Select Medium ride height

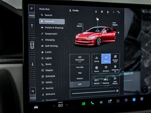click(80, 78)
